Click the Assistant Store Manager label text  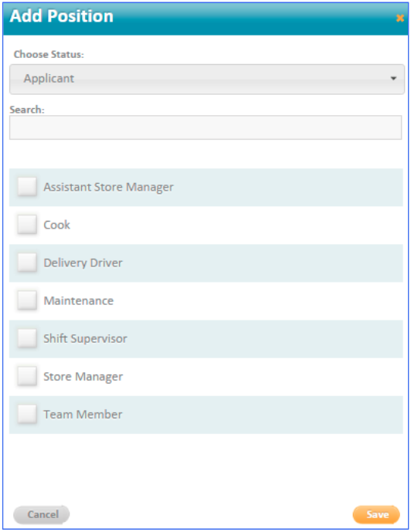(x=108, y=188)
